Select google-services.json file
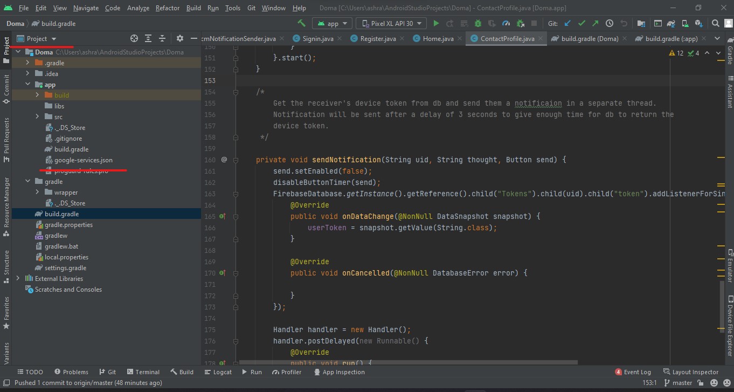The width and height of the screenshot is (734, 392). [x=83, y=160]
